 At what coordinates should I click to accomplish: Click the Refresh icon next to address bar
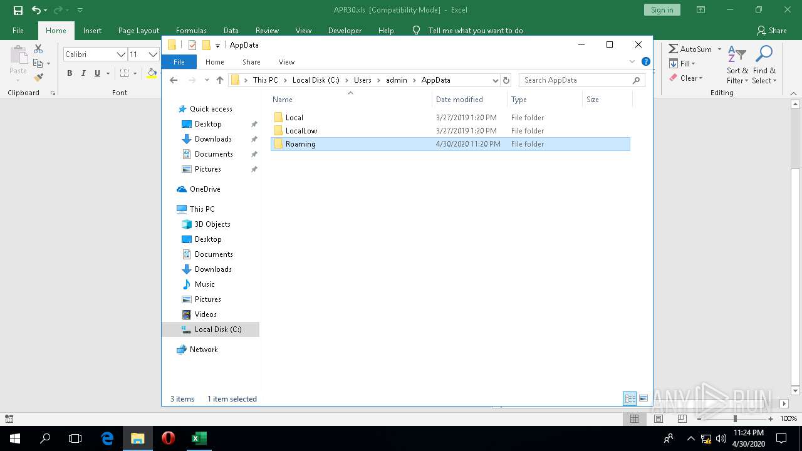pyautogui.click(x=506, y=80)
